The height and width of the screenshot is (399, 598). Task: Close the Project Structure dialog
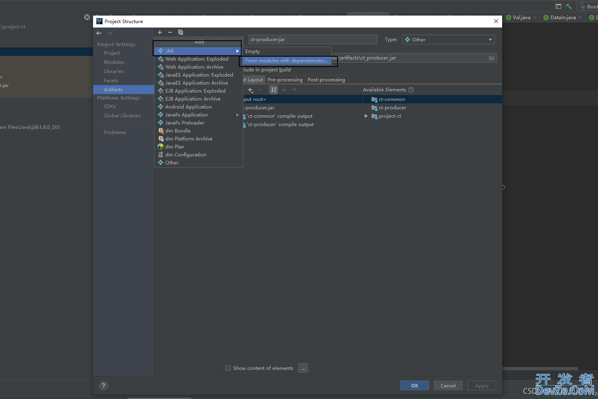click(x=496, y=21)
